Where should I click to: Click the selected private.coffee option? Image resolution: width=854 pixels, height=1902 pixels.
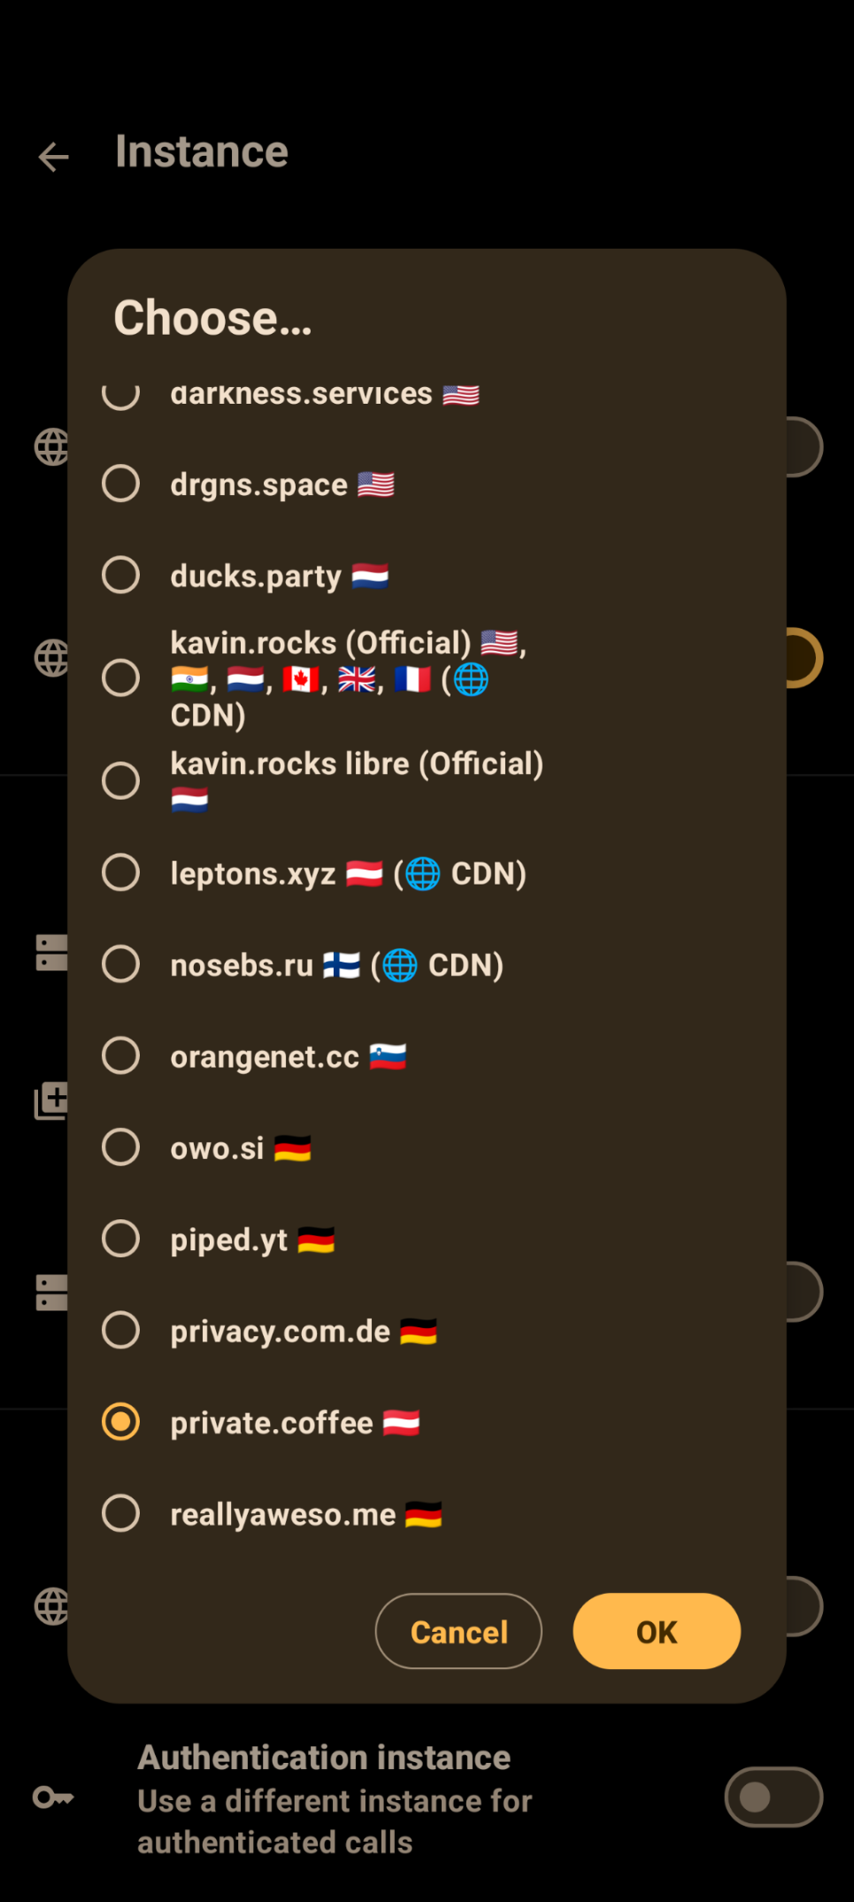121,1422
